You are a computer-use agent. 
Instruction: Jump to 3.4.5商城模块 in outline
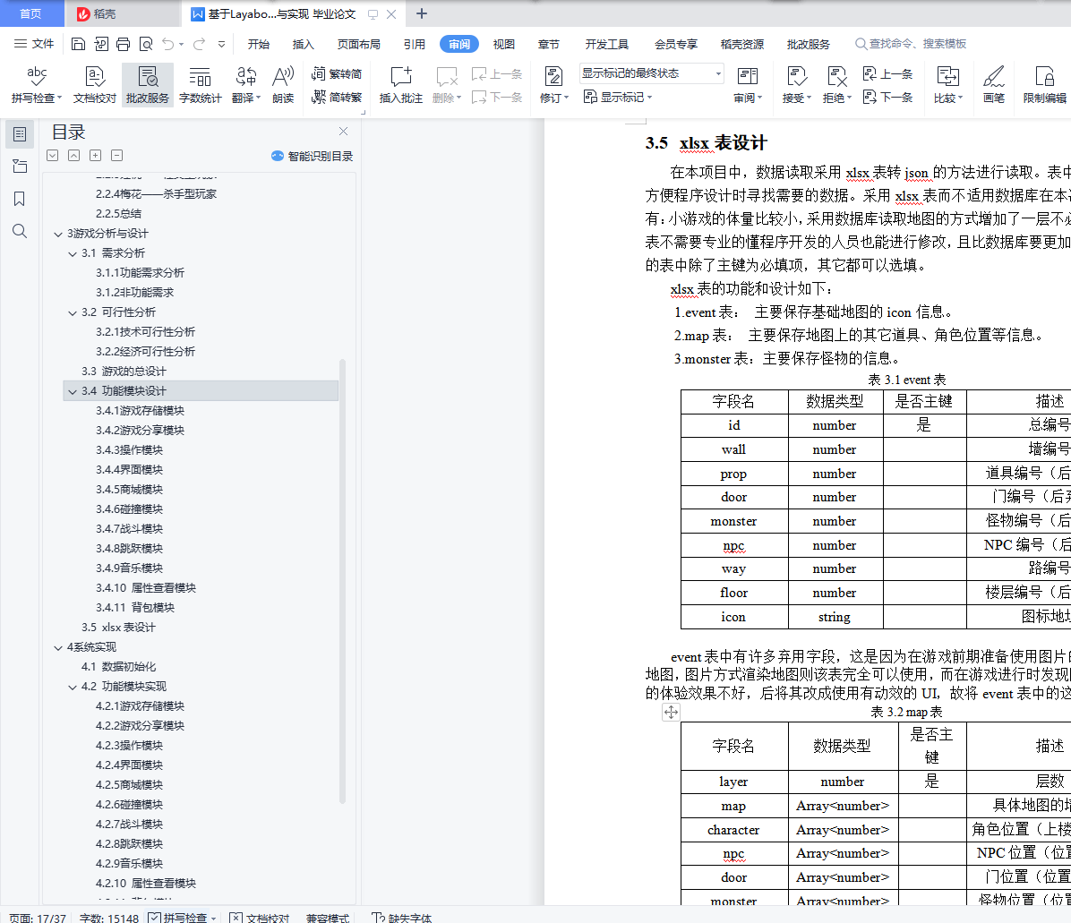pos(129,490)
